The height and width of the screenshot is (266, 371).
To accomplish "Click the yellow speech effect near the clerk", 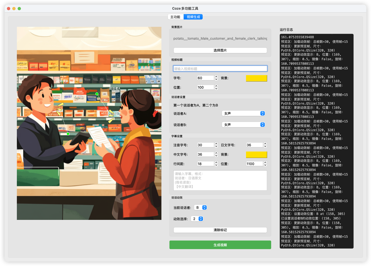I will click(x=59, y=109).
